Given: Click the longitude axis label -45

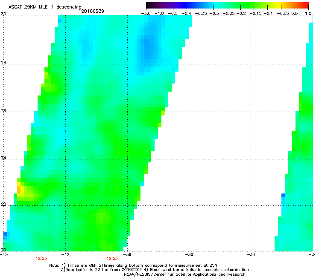Looking at the screenshot, I should tap(4, 254).
